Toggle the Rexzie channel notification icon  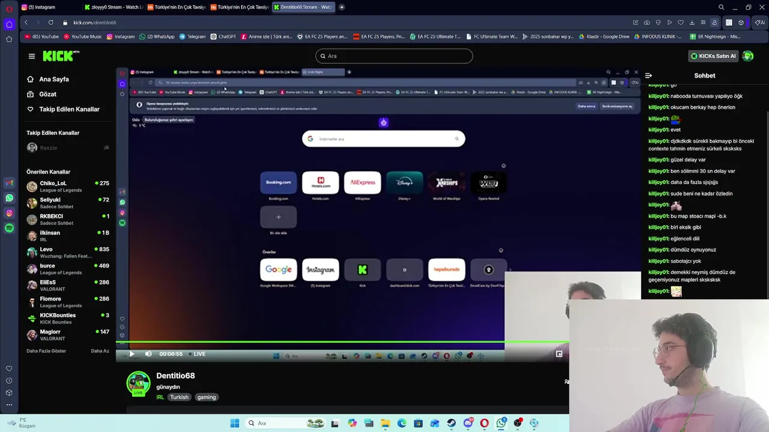pyautogui.click(x=106, y=148)
